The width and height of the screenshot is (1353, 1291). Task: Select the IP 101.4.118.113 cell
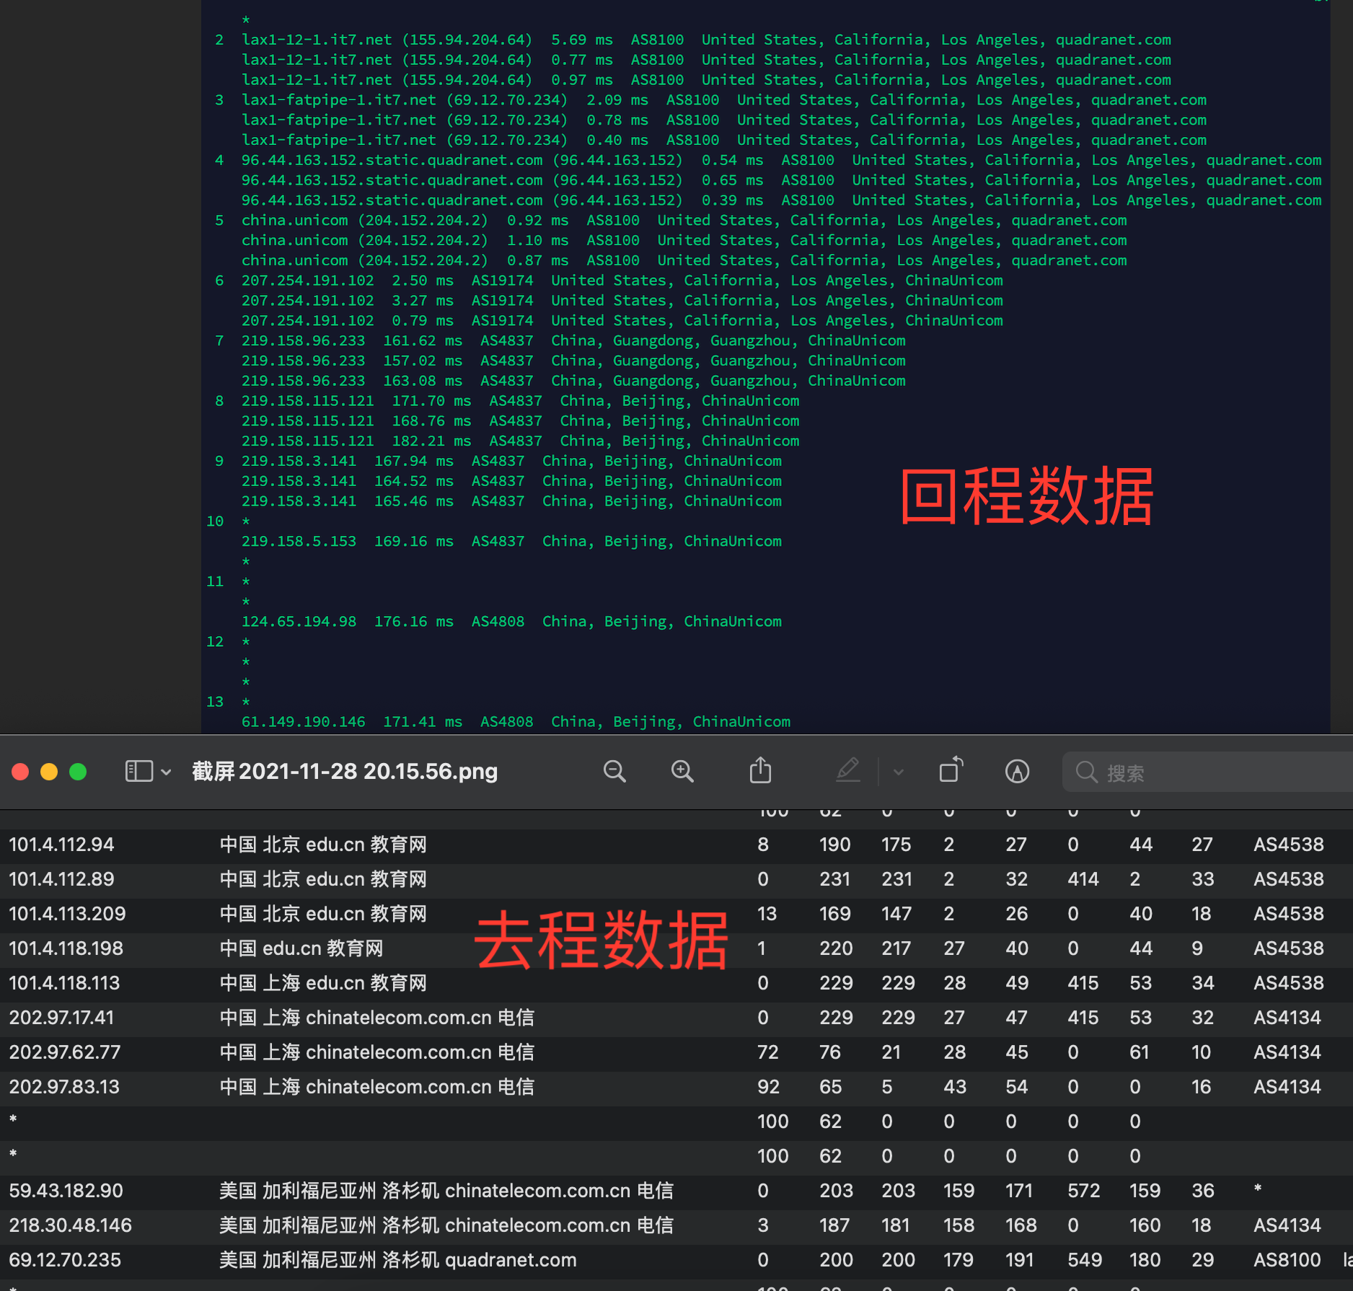(65, 983)
